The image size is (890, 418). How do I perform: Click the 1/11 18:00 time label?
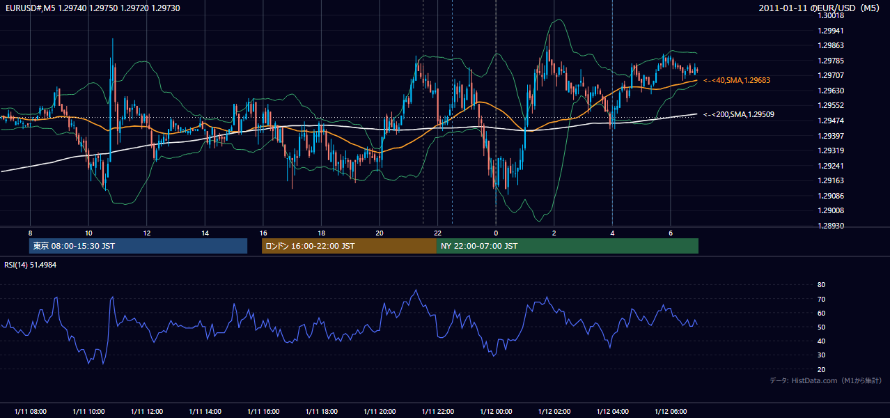tap(321, 412)
